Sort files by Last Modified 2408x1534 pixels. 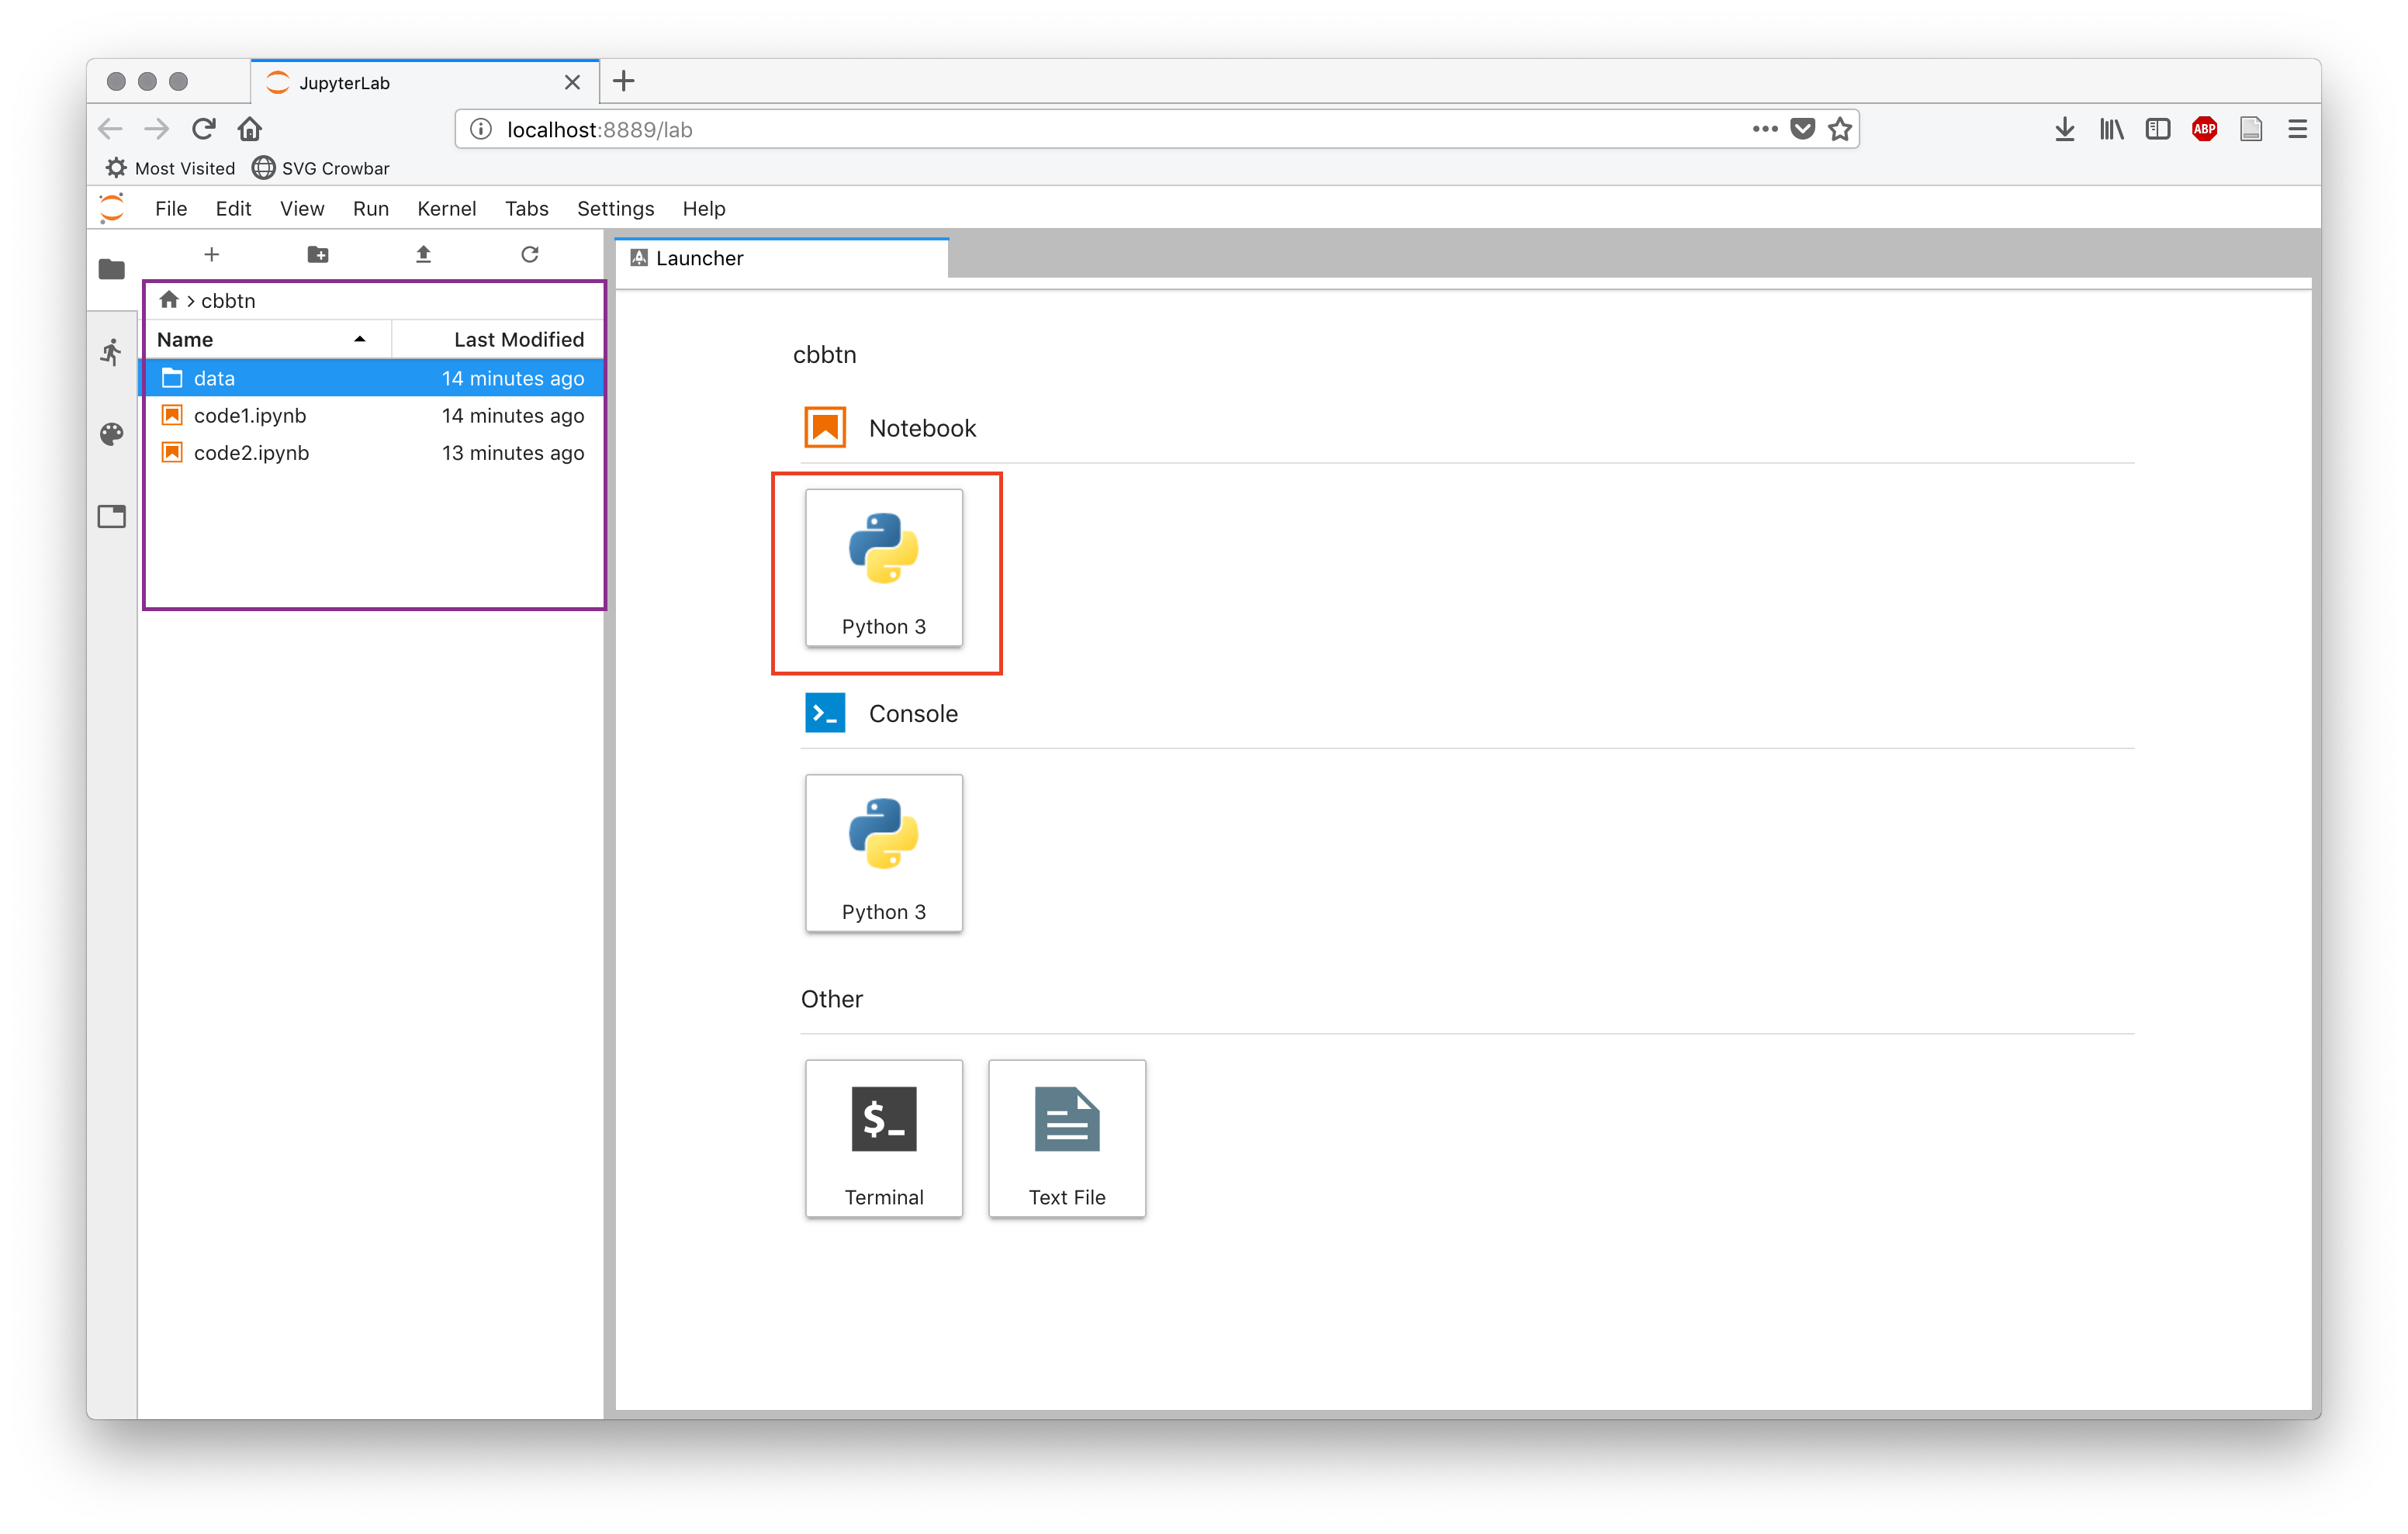coord(518,340)
